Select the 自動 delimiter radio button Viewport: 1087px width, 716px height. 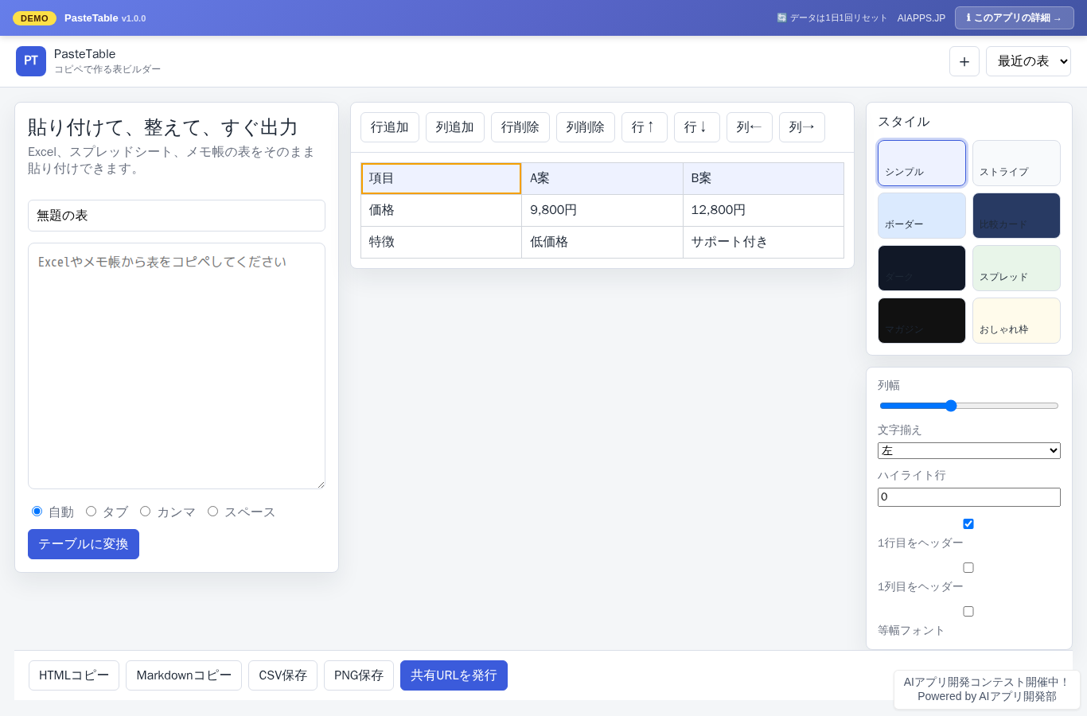pyautogui.click(x=37, y=511)
